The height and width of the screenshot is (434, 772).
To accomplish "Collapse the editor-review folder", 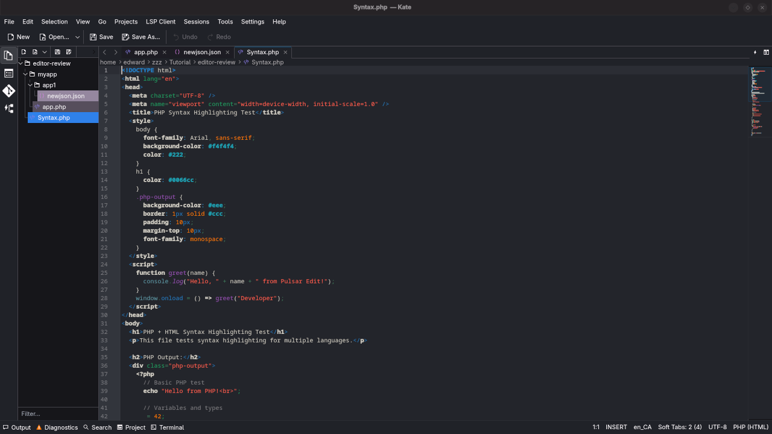I will tap(21, 63).
